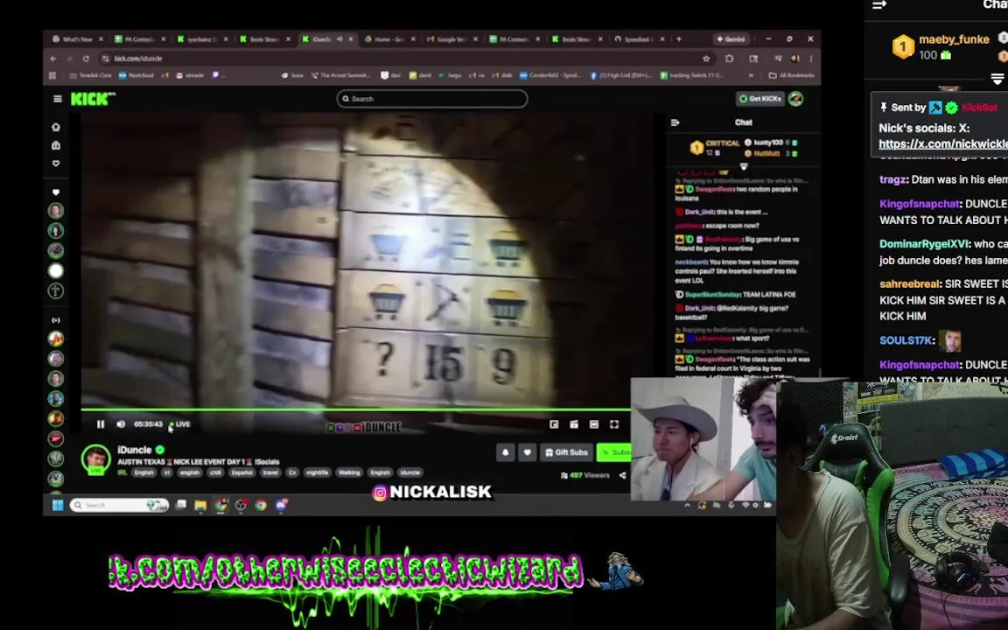Image resolution: width=1008 pixels, height=630 pixels.
Task: Open the Kick profile avatar menu
Action: click(x=796, y=99)
